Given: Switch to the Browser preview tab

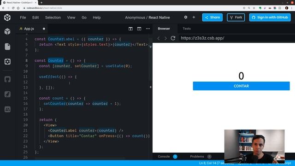Looking at the screenshot, I should click(164, 29).
